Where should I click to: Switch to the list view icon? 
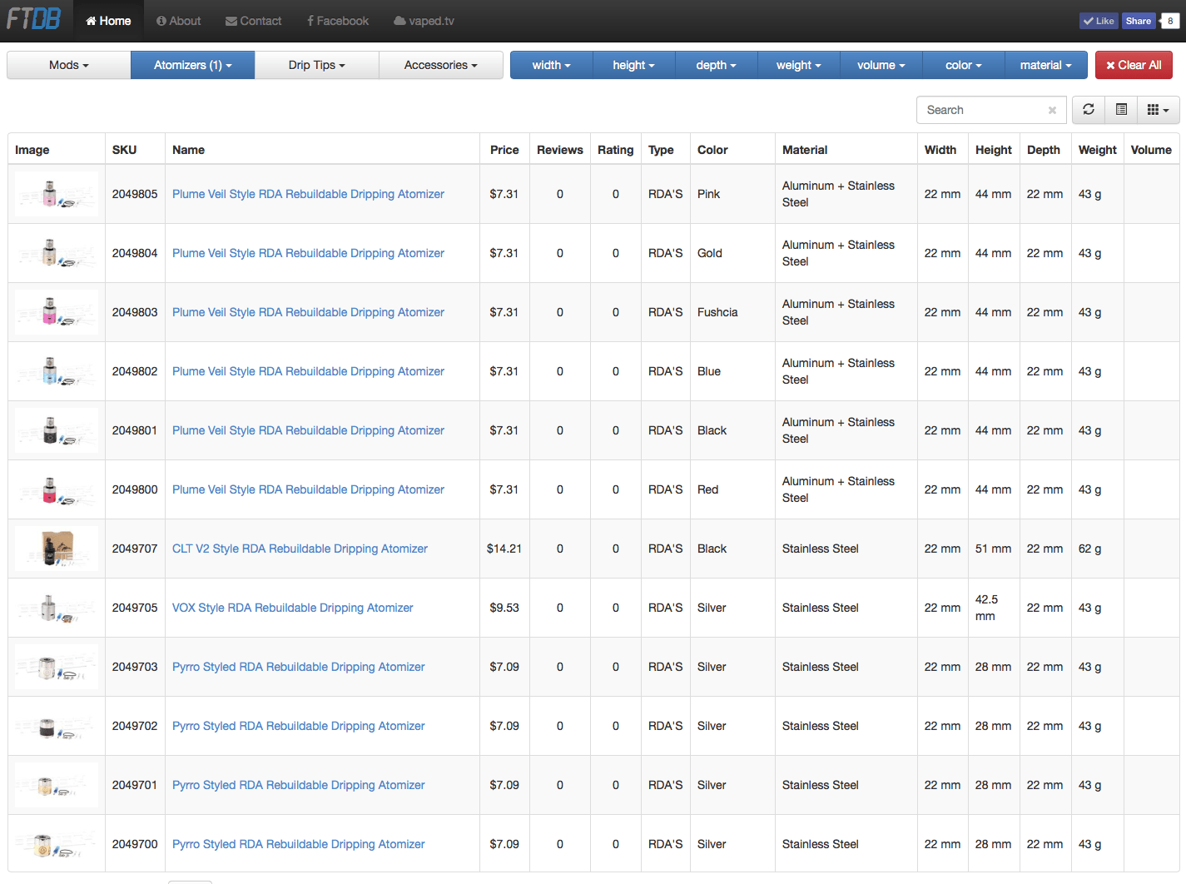tap(1120, 109)
